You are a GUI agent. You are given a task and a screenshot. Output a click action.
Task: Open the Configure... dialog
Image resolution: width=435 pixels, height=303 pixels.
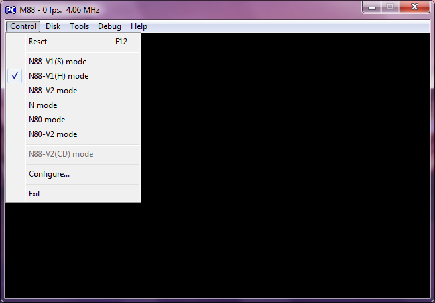click(49, 174)
